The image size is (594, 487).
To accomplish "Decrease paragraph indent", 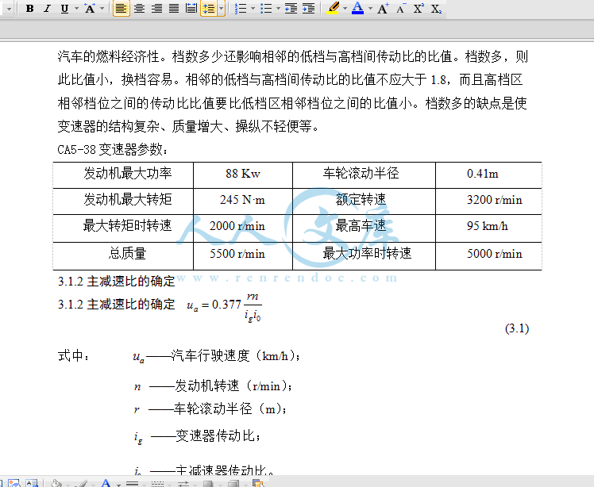I will 291,8.
